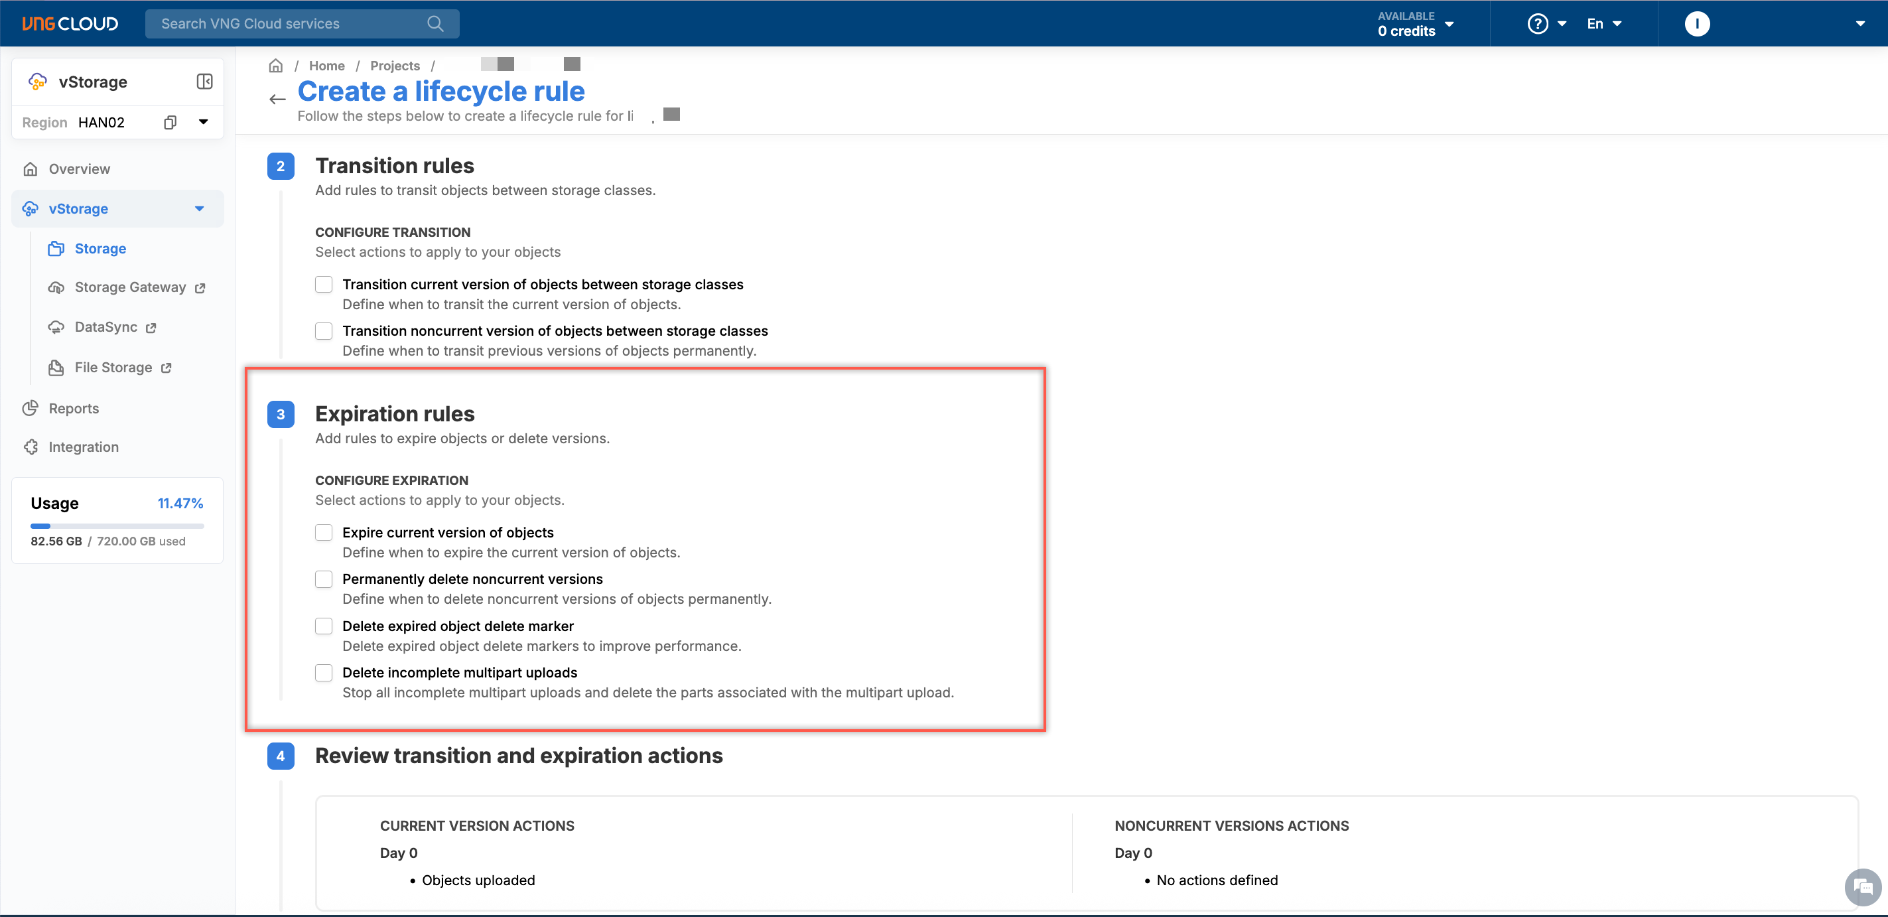Image resolution: width=1888 pixels, height=917 pixels.
Task: Click the user avatar circle
Action: pyautogui.click(x=1697, y=23)
